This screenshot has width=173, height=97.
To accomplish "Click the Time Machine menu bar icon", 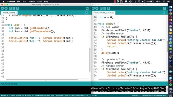I will pos(131,1).
